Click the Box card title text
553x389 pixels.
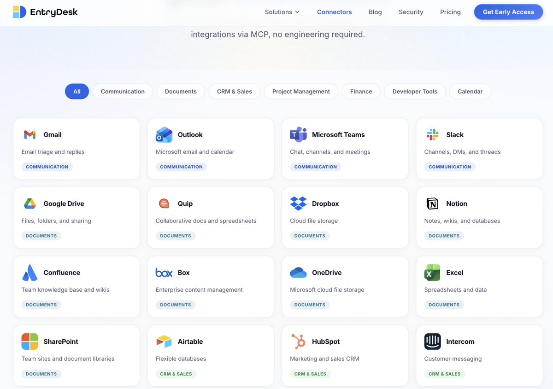184,273
